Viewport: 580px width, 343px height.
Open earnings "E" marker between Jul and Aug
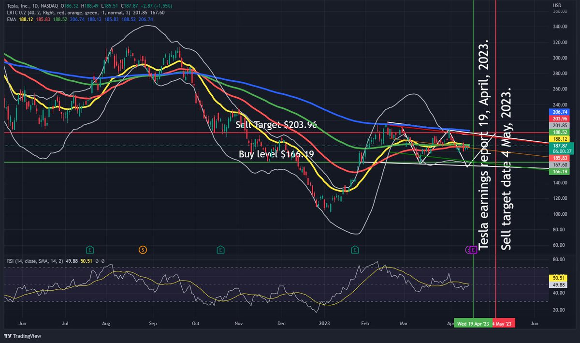[89, 250]
